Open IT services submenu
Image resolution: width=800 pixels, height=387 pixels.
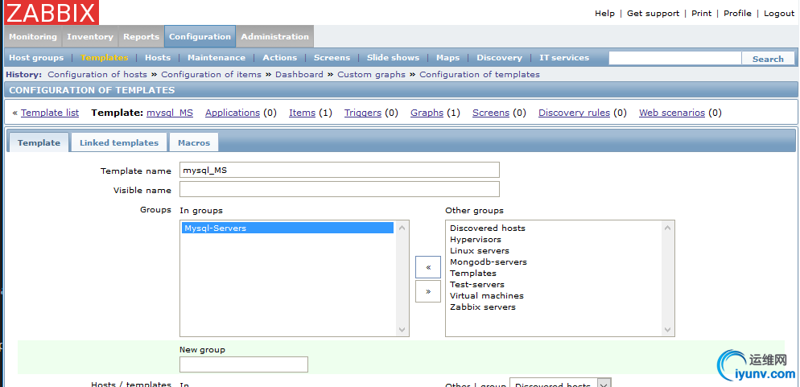(x=564, y=58)
